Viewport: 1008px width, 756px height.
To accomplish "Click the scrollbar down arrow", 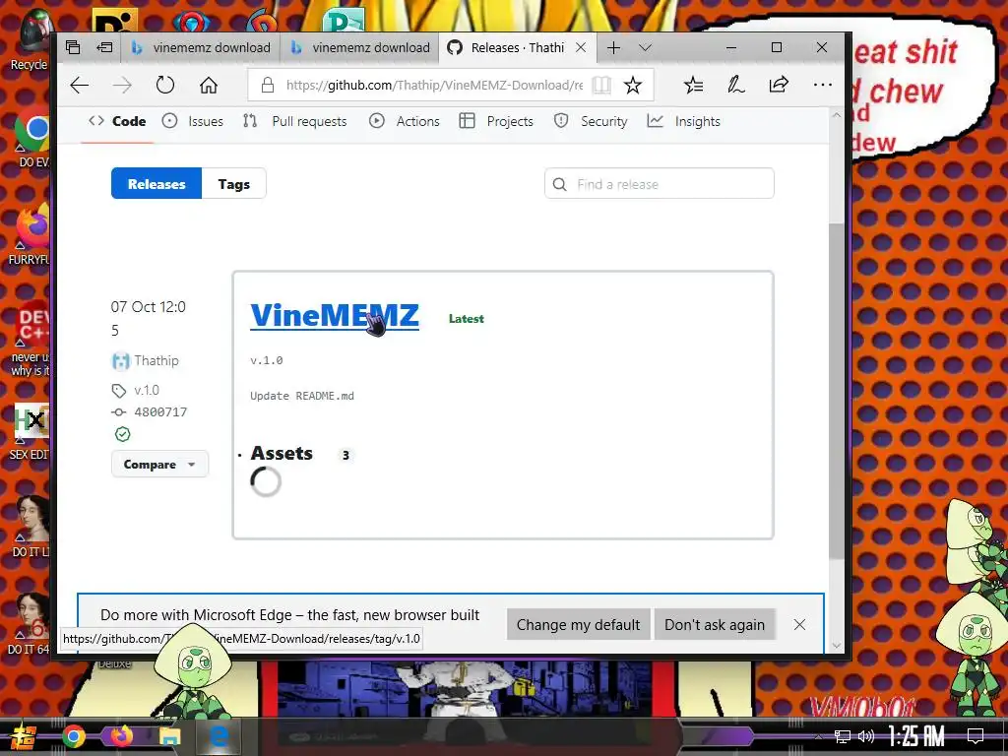I will click(x=836, y=646).
